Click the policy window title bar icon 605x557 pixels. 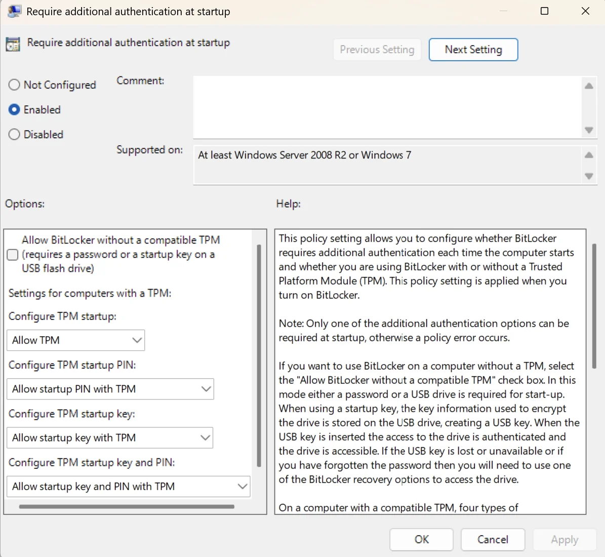[14, 11]
